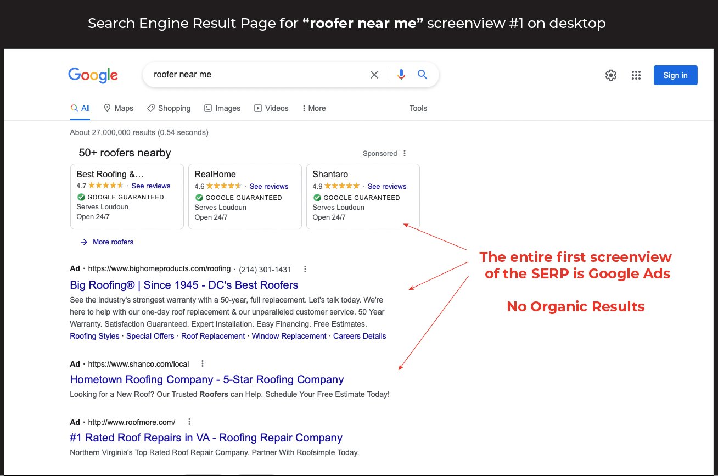Open Google settings gear icon
Screen dimensions: 718x476
[x=611, y=75]
